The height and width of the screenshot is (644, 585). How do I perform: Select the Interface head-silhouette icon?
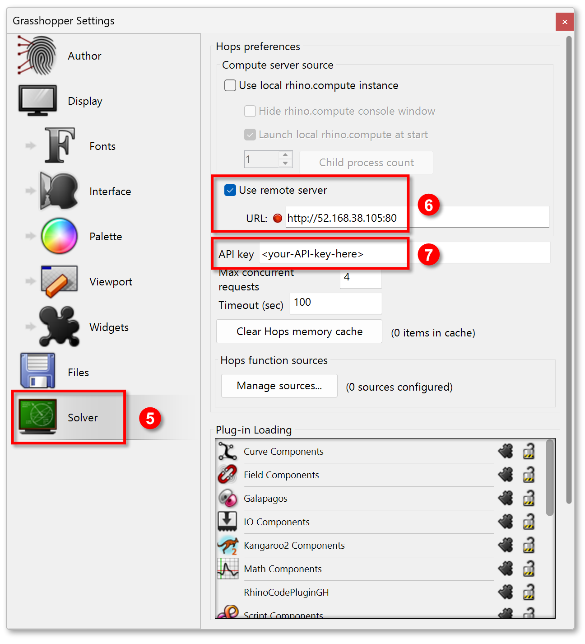59,191
